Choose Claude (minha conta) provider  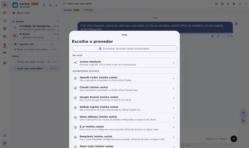click(x=124, y=88)
